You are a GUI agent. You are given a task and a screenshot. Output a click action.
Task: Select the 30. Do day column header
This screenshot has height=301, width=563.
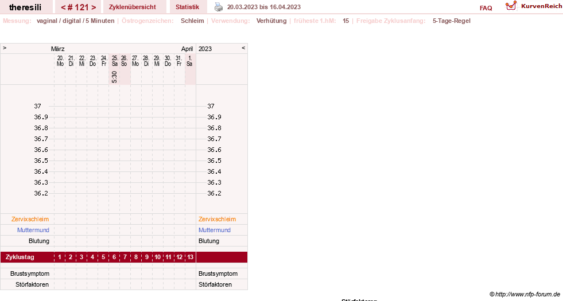168,61
